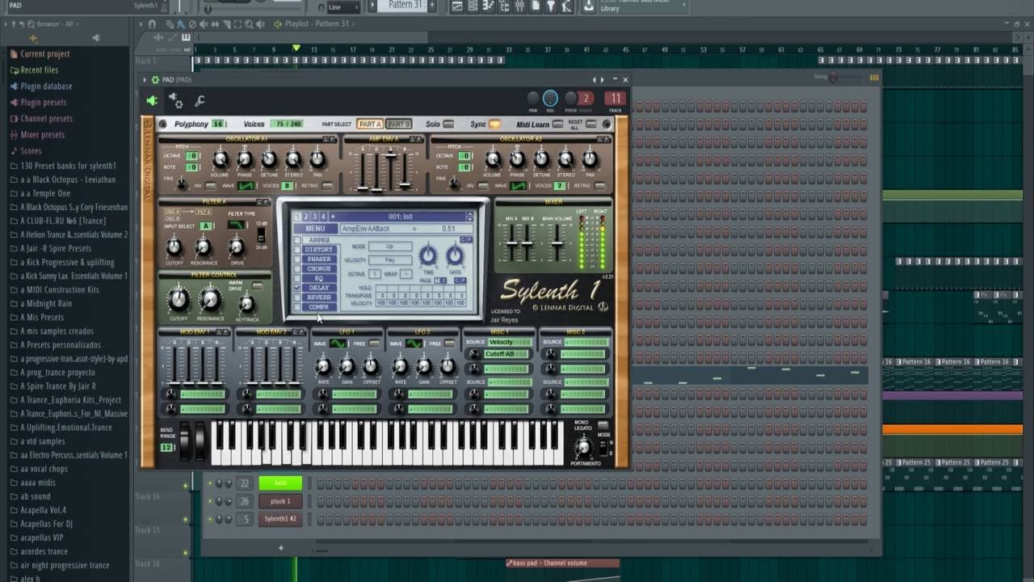This screenshot has width=1034, height=582.
Task: Click the channel VOL knob in wrapper
Action: (550, 98)
